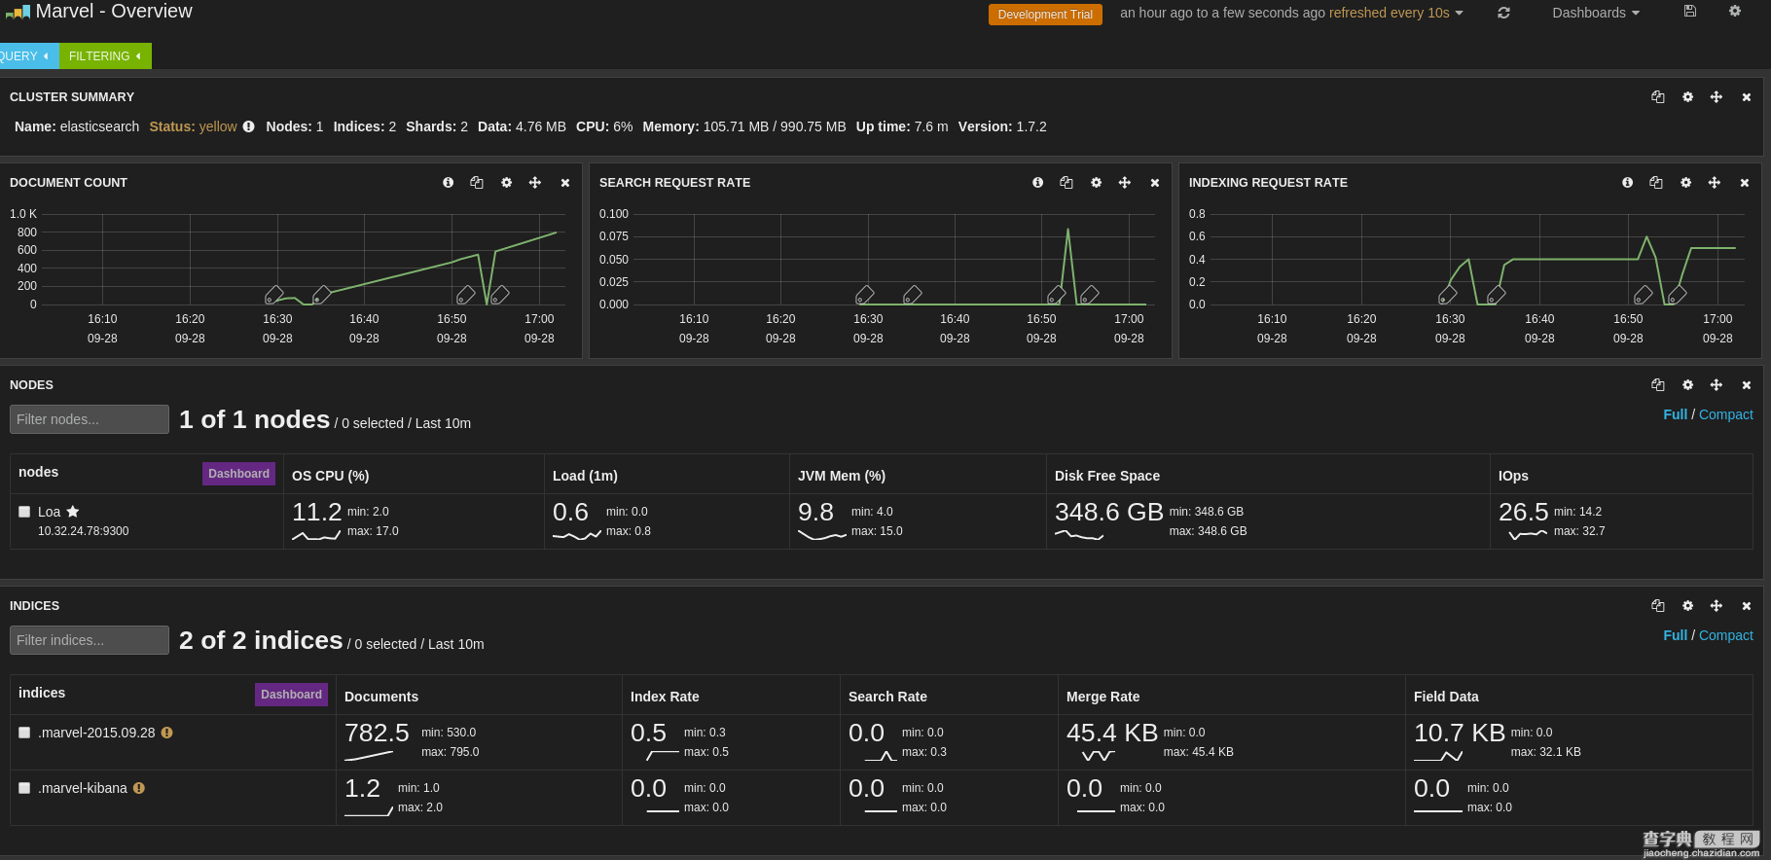Click the Development Trial badge

[1045, 15]
